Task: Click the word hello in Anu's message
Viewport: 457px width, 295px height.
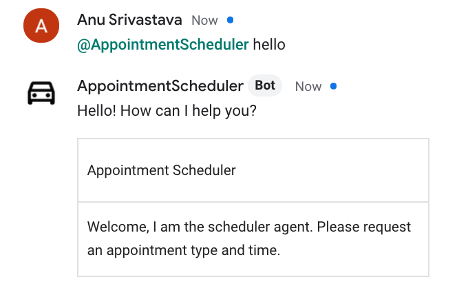Action: [269, 45]
